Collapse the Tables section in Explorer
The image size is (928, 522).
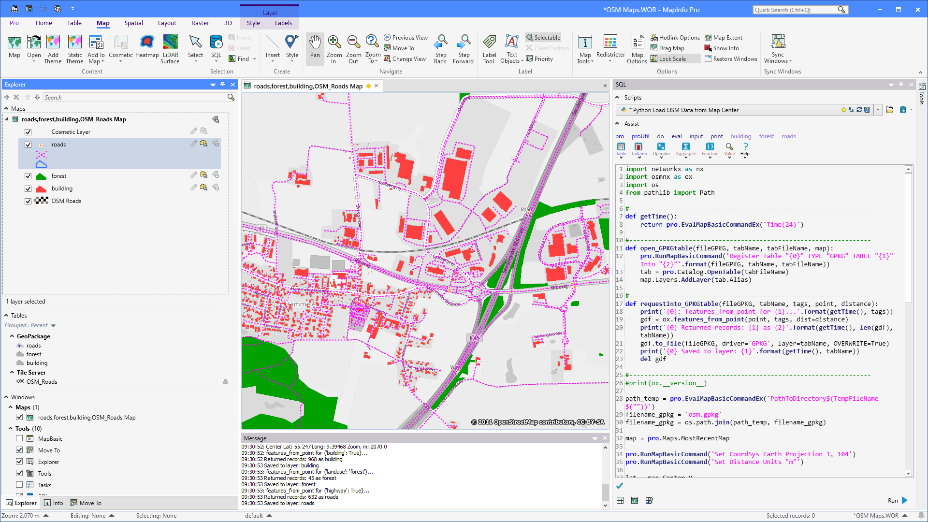(5, 315)
